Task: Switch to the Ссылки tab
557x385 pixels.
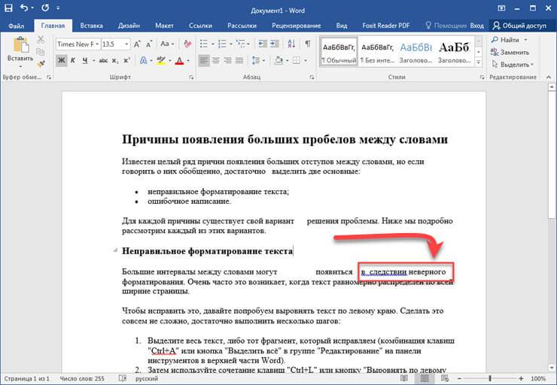Action: point(200,26)
